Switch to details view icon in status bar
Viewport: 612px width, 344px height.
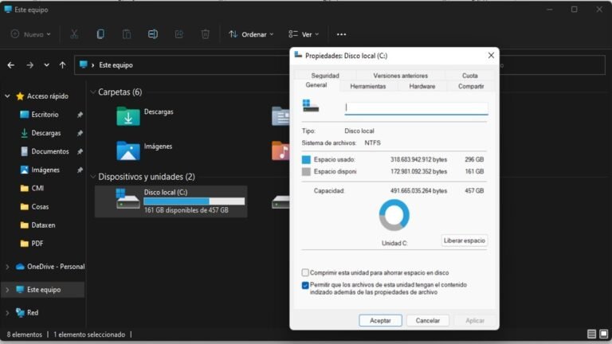point(592,334)
